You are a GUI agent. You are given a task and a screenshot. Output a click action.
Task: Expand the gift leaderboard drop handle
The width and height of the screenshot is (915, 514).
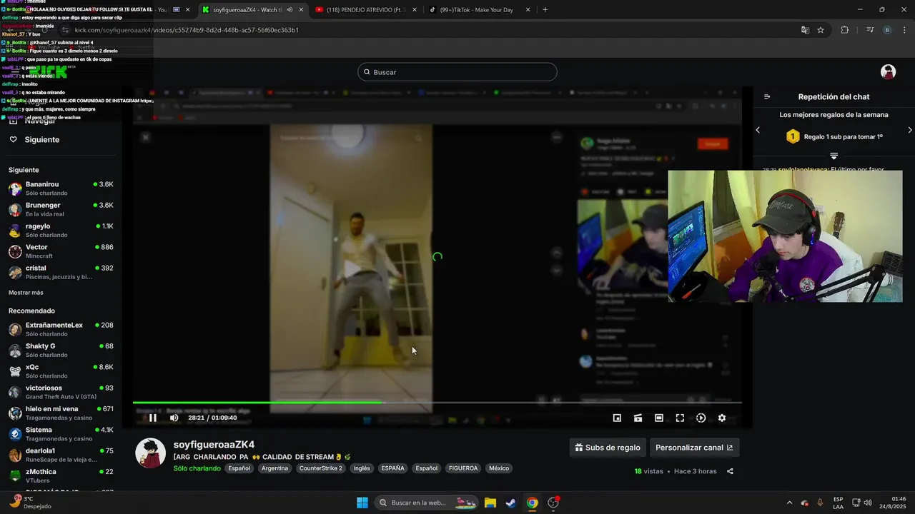tap(834, 156)
